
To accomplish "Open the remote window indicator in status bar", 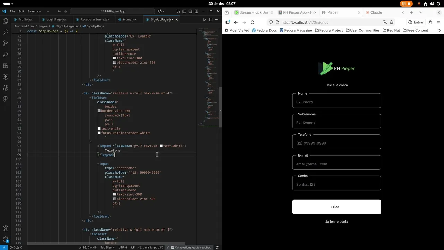I will [x=3, y=247].
